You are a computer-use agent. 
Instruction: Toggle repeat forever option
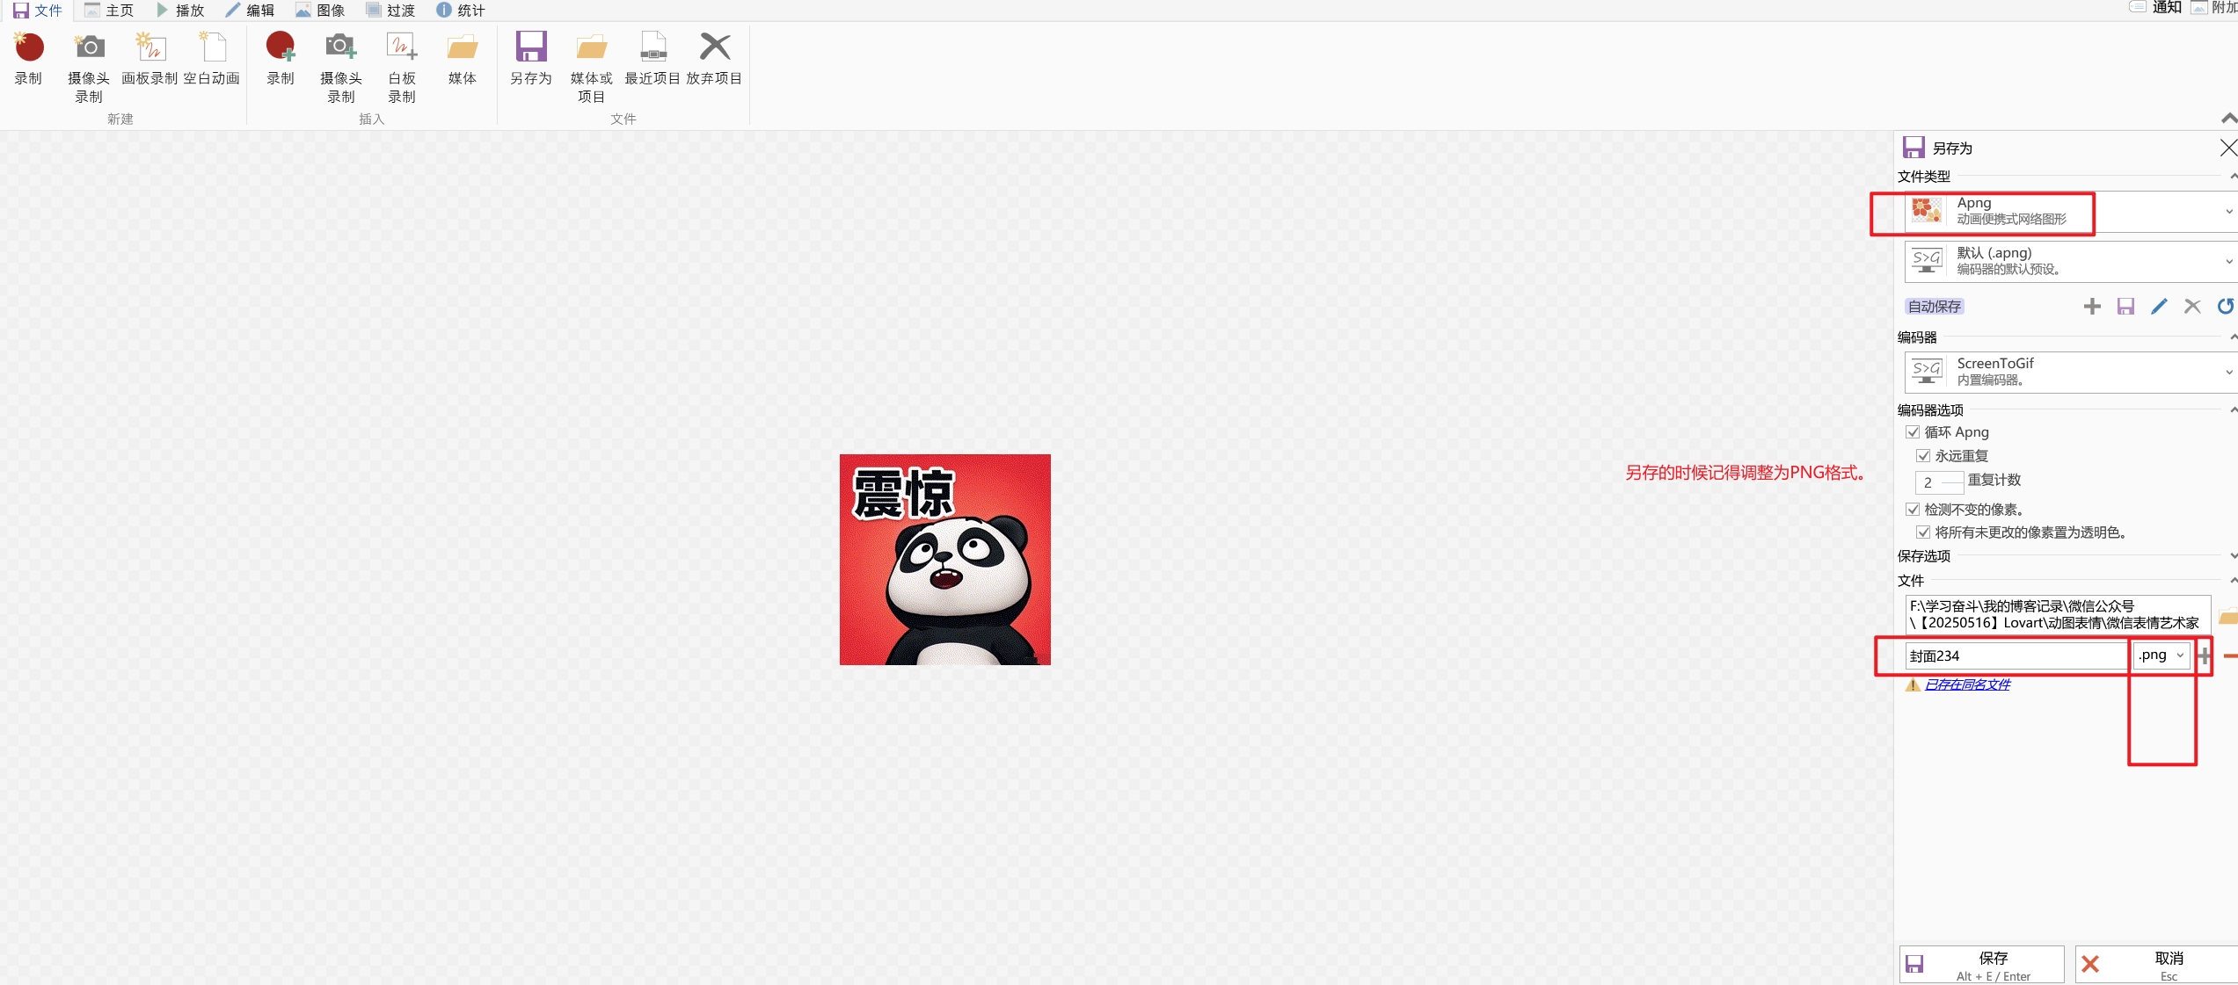(1923, 455)
